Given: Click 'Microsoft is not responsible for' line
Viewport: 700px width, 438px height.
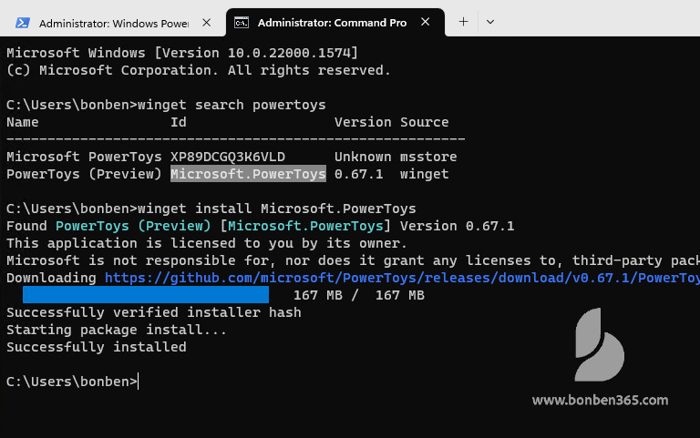Looking at the screenshot, I should pos(353,260).
